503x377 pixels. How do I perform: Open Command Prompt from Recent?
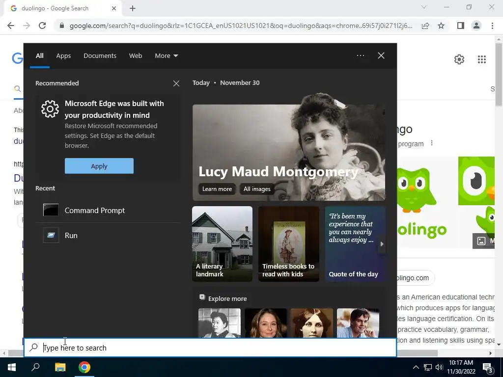[x=108, y=210]
